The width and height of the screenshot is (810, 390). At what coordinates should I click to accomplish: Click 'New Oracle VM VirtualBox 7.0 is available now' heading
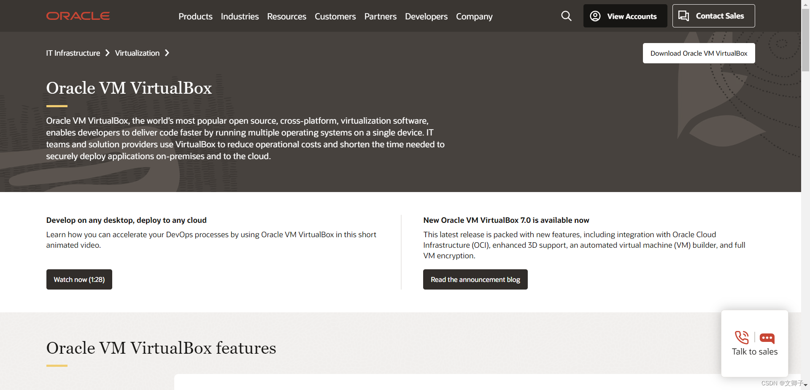click(506, 220)
